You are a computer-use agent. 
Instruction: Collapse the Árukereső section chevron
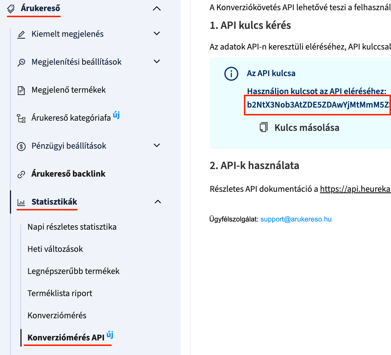pyautogui.click(x=157, y=9)
